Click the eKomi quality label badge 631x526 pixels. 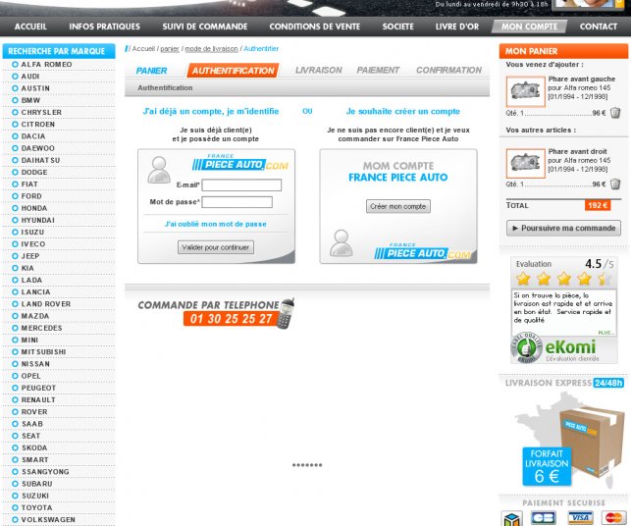[526, 347]
